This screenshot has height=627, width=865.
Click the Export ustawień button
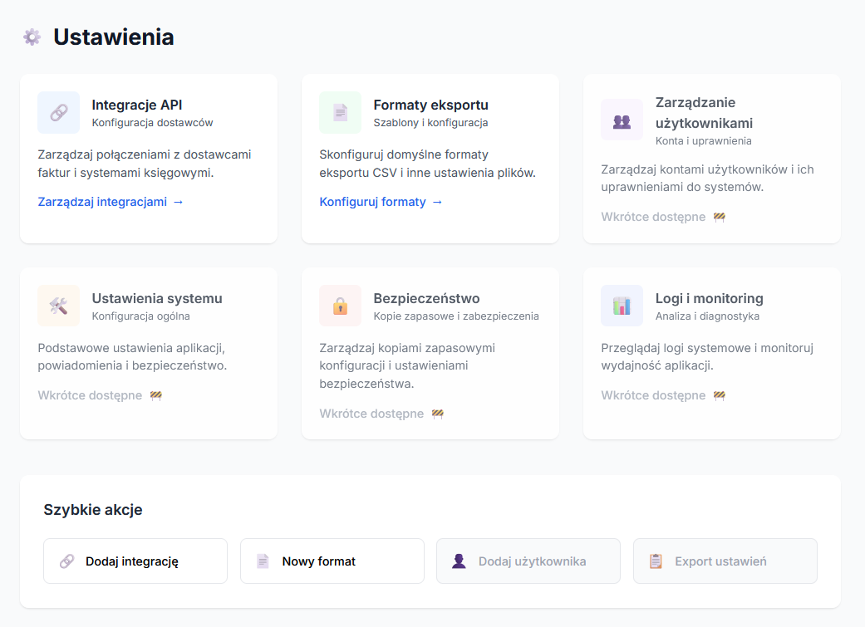(725, 561)
